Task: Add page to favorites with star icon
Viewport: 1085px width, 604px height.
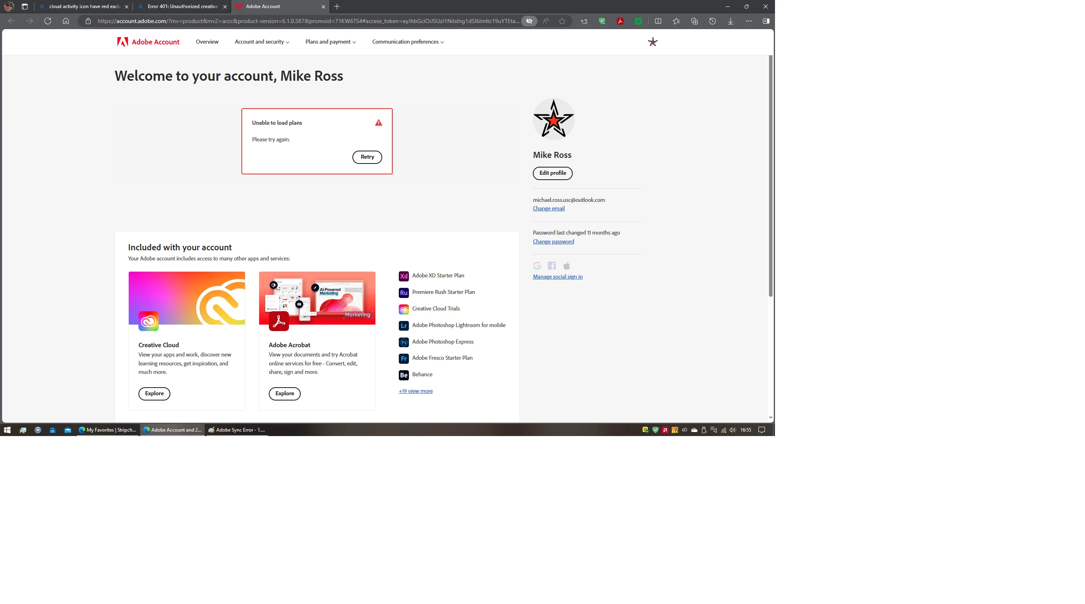Action: (x=562, y=21)
